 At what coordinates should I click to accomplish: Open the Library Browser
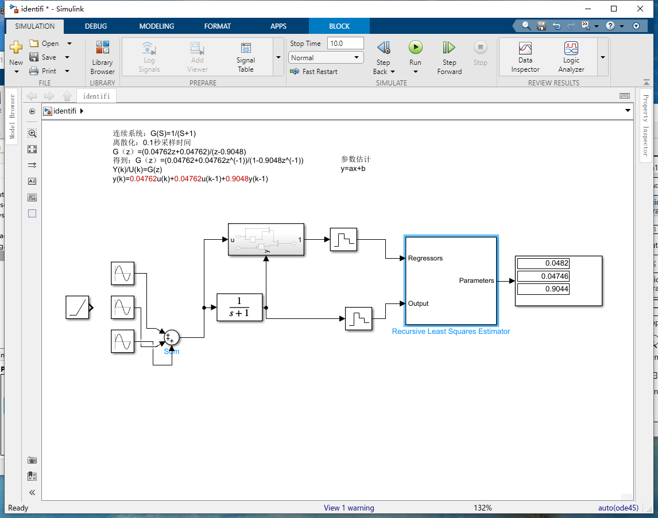(102, 58)
